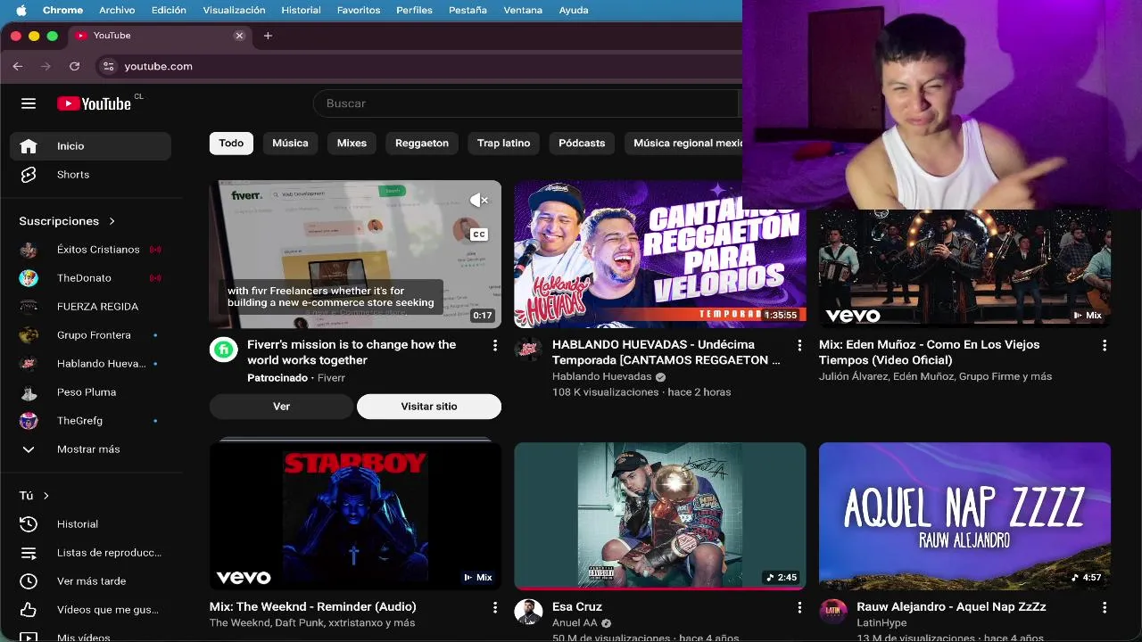Filter by Música regional mexicana chip
Viewport: 1142px width, 642px height.
pos(683,143)
